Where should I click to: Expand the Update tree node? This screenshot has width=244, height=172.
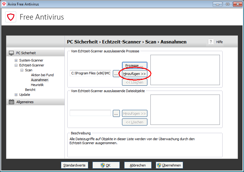click(16, 95)
